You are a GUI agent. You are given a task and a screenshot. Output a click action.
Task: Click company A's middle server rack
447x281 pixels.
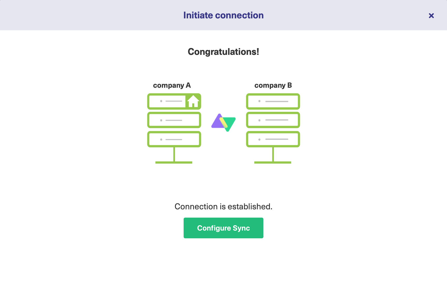174,120
